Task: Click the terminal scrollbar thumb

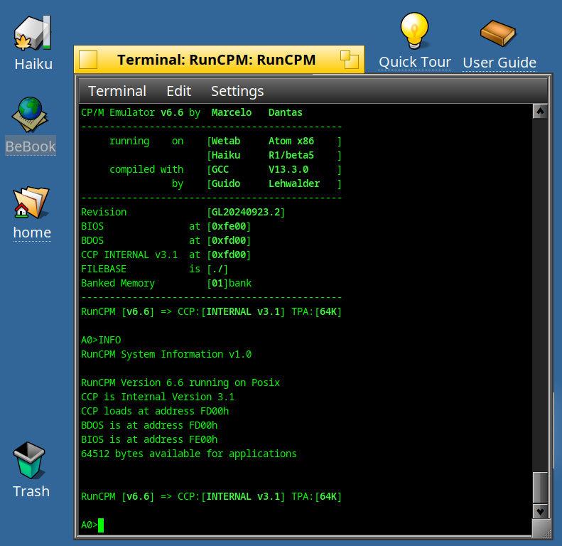Action: [540, 488]
